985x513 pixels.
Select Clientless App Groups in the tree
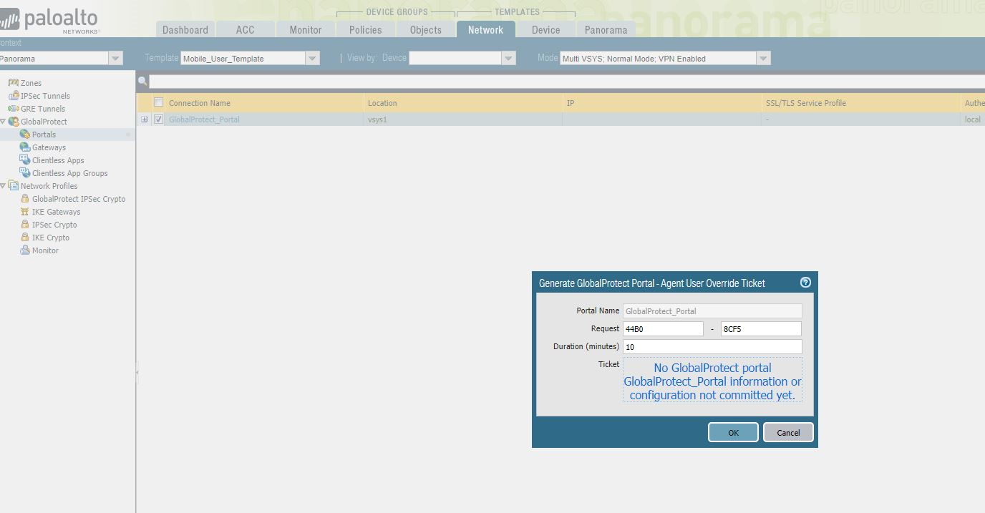[x=70, y=173]
